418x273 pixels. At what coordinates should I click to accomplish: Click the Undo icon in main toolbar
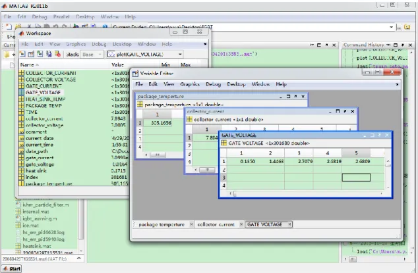click(x=55, y=26)
